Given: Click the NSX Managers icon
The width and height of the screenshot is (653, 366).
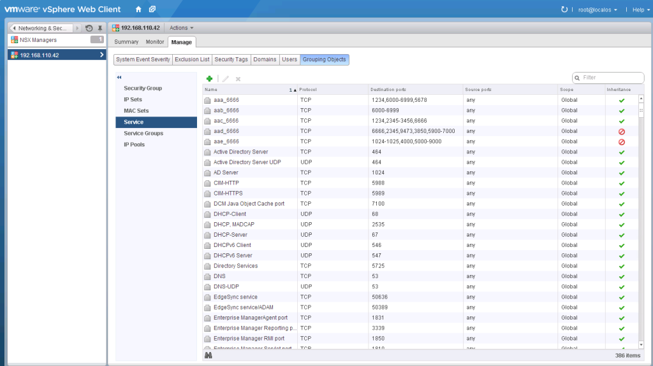Looking at the screenshot, I should click(x=15, y=40).
